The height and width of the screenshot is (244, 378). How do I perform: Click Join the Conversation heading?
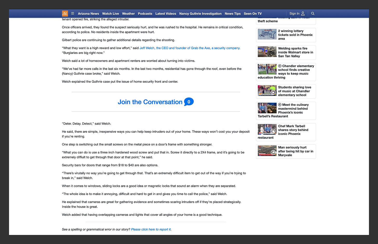150,102
